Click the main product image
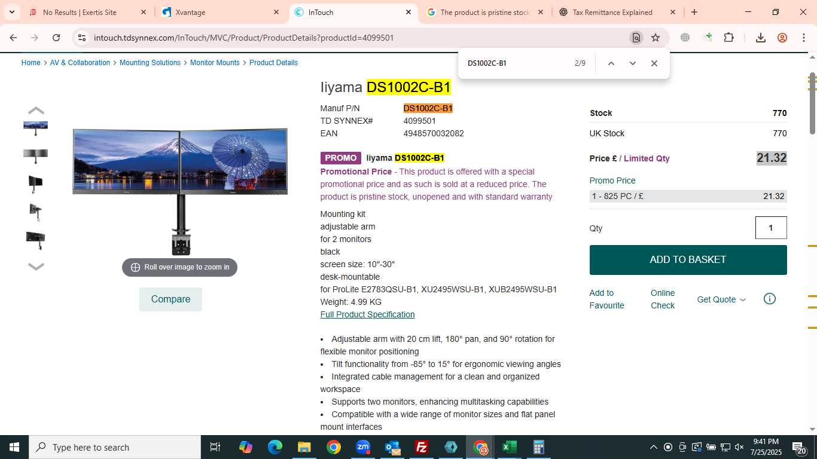The image size is (817, 459). 180,191
